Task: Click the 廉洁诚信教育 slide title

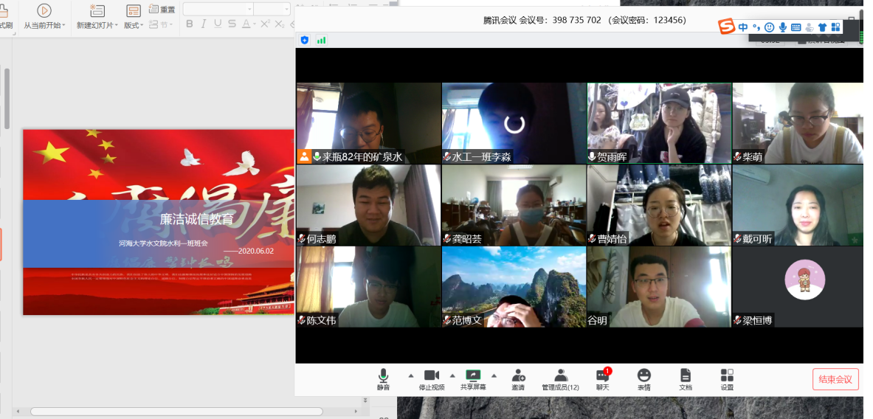Action: [x=197, y=219]
